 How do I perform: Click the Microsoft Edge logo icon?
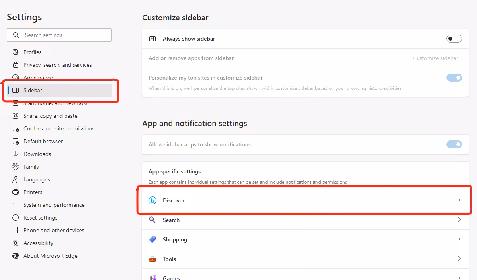(x=16, y=256)
